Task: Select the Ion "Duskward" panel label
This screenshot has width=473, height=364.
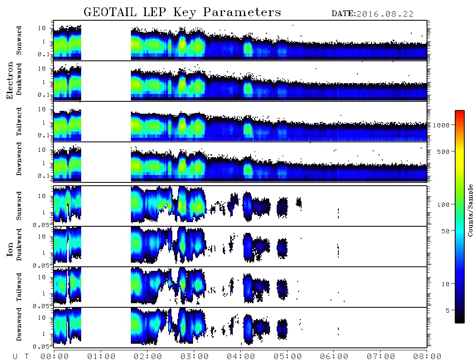Action: [19, 244]
